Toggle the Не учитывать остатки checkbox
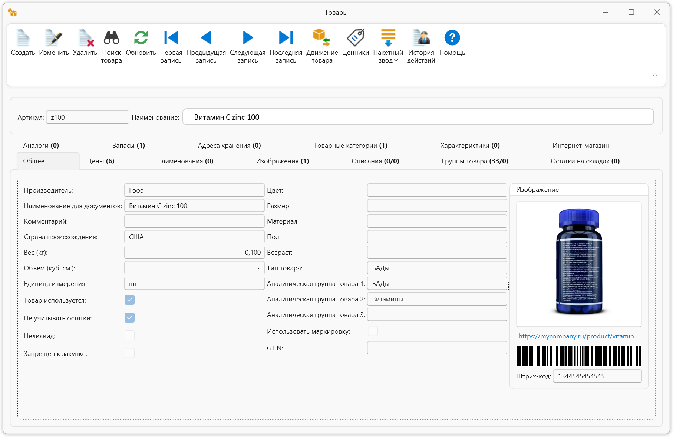 point(129,318)
